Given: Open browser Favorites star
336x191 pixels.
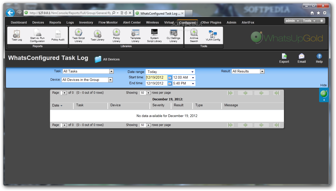Looking at the screenshot, I should click(318, 13).
